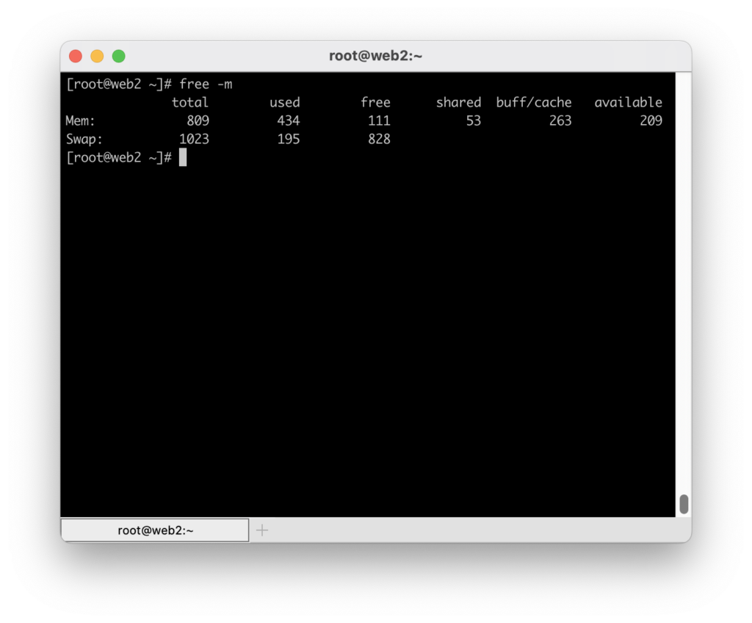The image size is (752, 623).
Task: Click the Swap free value 828
Action: pyautogui.click(x=379, y=139)
